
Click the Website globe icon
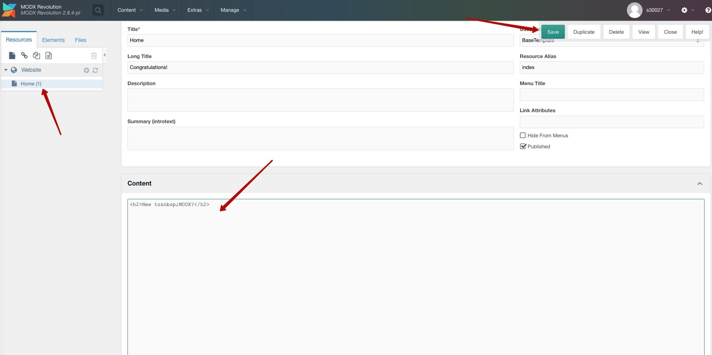coord(14,70)
